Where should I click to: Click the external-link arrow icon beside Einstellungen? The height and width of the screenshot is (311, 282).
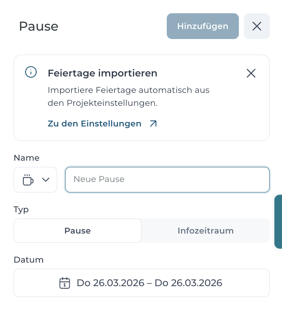153,124
